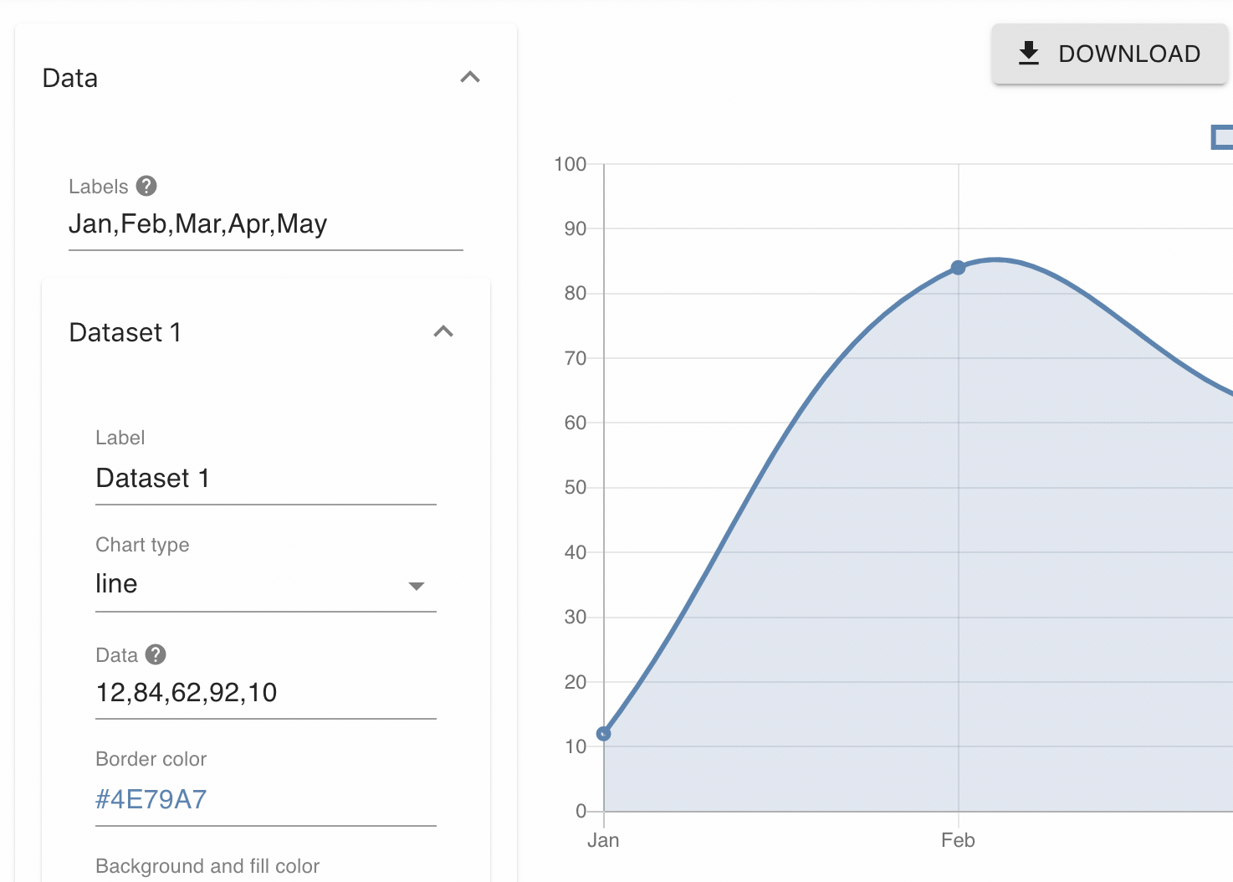Collapse the Data section using its chevron
1233x882 pixels.
pos(470,78)
